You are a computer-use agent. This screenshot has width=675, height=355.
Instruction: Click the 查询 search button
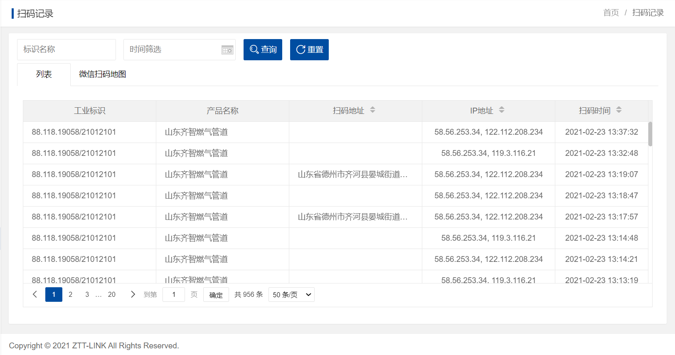[263, 49]
